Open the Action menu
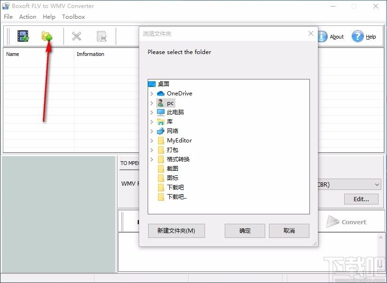This screenshot has height=283, width=387. pyautogui.click(x=28, y=17)
